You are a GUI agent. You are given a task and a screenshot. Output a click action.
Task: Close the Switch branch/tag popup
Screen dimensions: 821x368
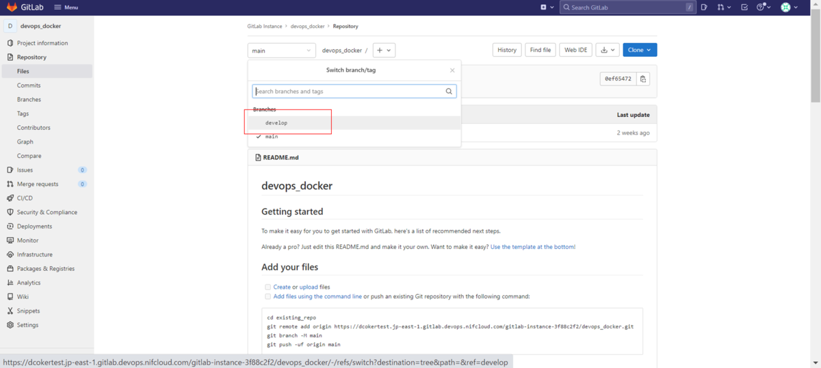[452, 70]
